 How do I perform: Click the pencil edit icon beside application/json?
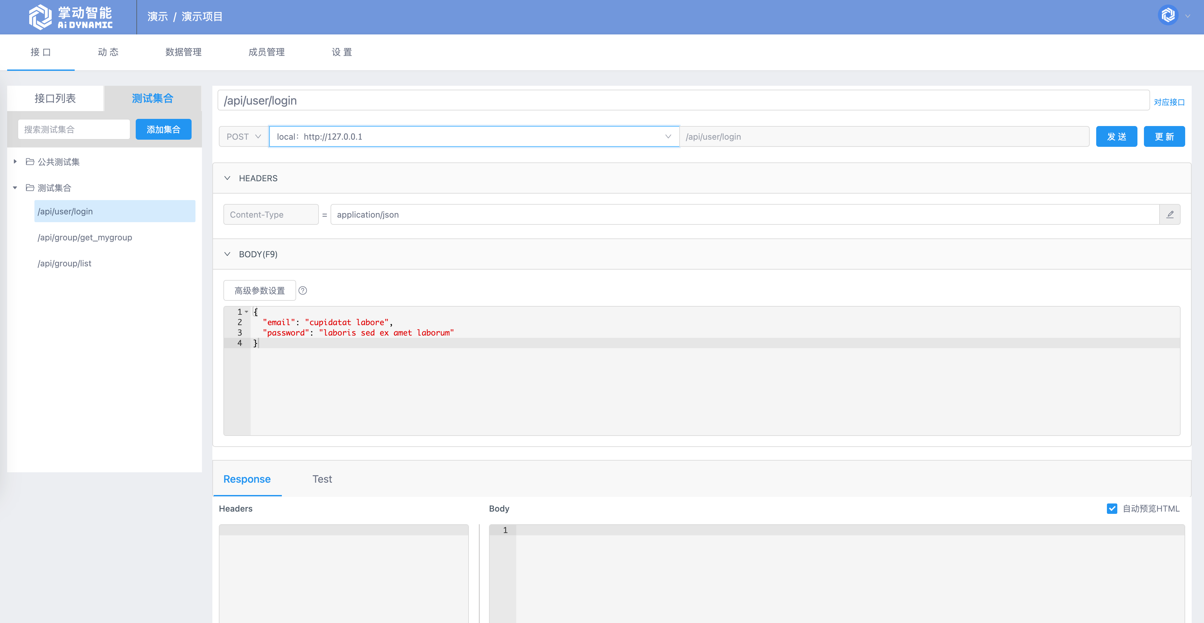pyautogui.click(x=1170, y=215)
